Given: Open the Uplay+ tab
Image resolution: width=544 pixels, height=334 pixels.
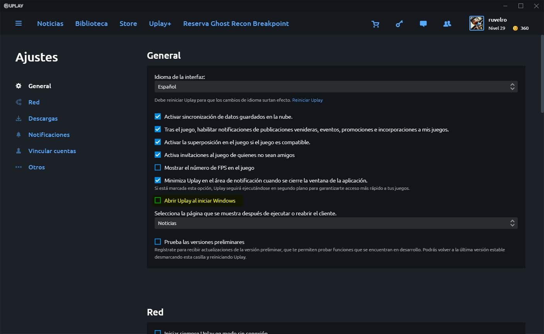Looking at the screenshot, I should (160, 24).
